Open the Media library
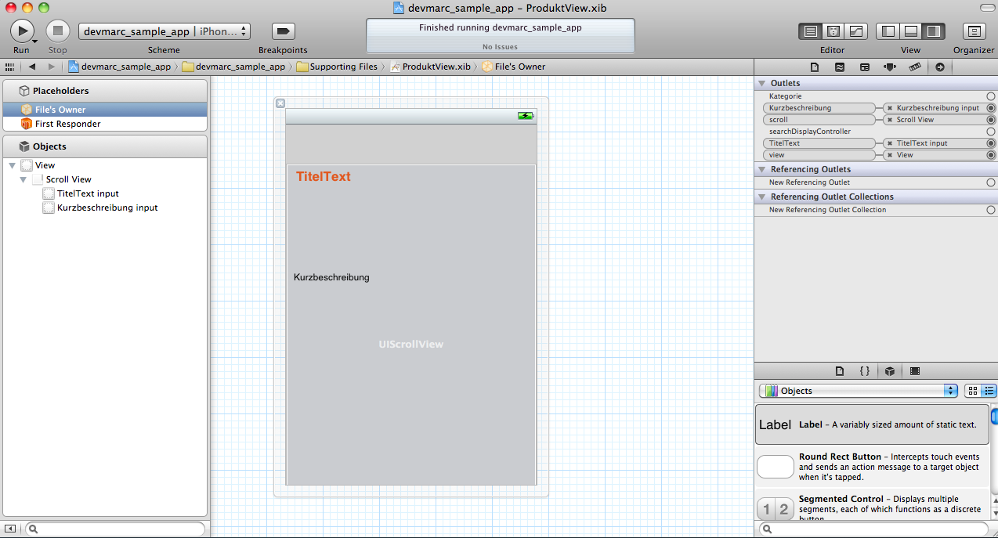 click(914, 371)
